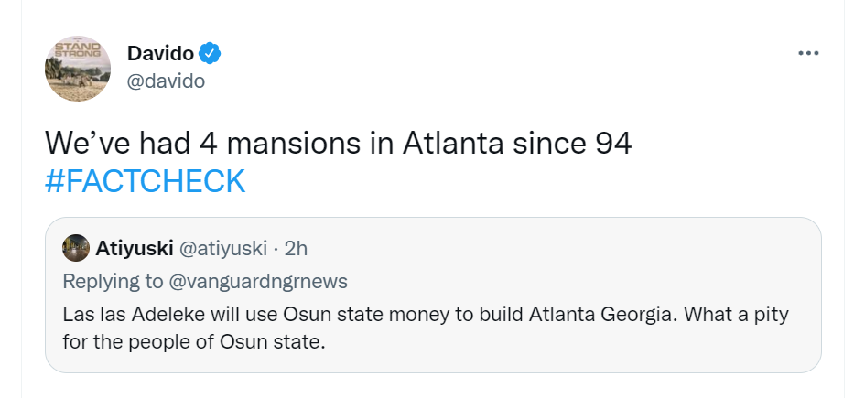Viewport: 854px width, 398px height.
Task: Open the #FACTCHECK hashtag
Action: click(145, 180)
